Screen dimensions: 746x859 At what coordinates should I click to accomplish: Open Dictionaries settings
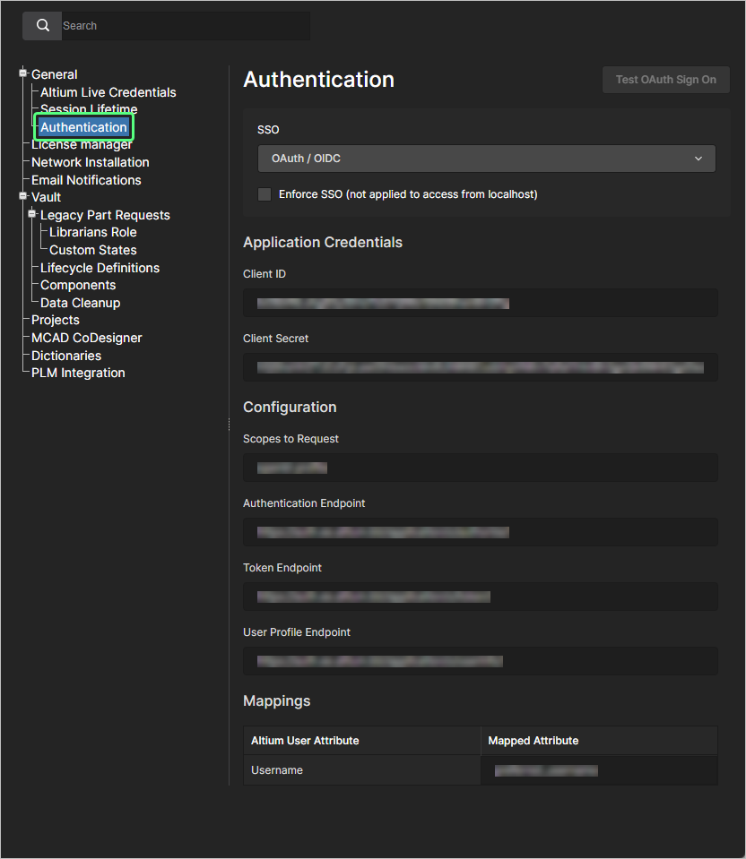[66, 356]
